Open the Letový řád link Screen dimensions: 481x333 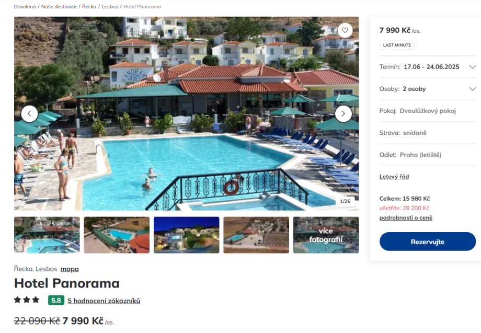[x=394, y=177]
